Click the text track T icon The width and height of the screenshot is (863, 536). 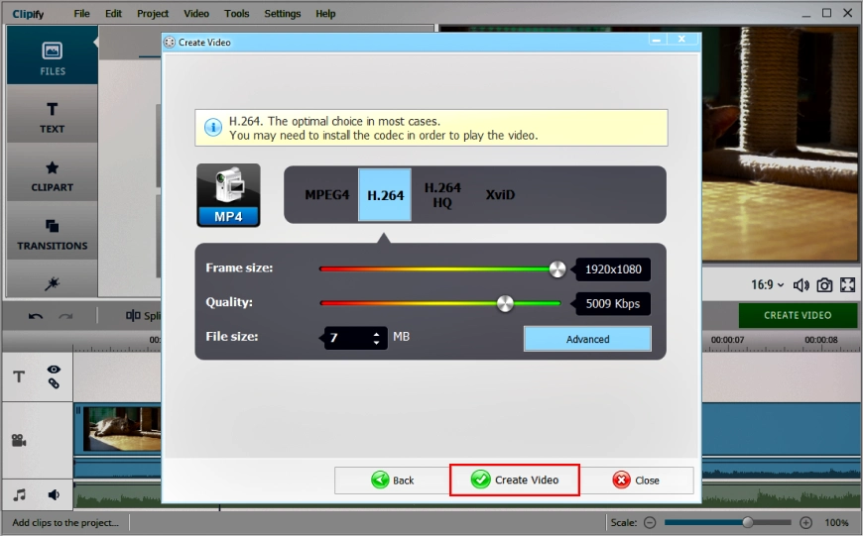[19, 376]
